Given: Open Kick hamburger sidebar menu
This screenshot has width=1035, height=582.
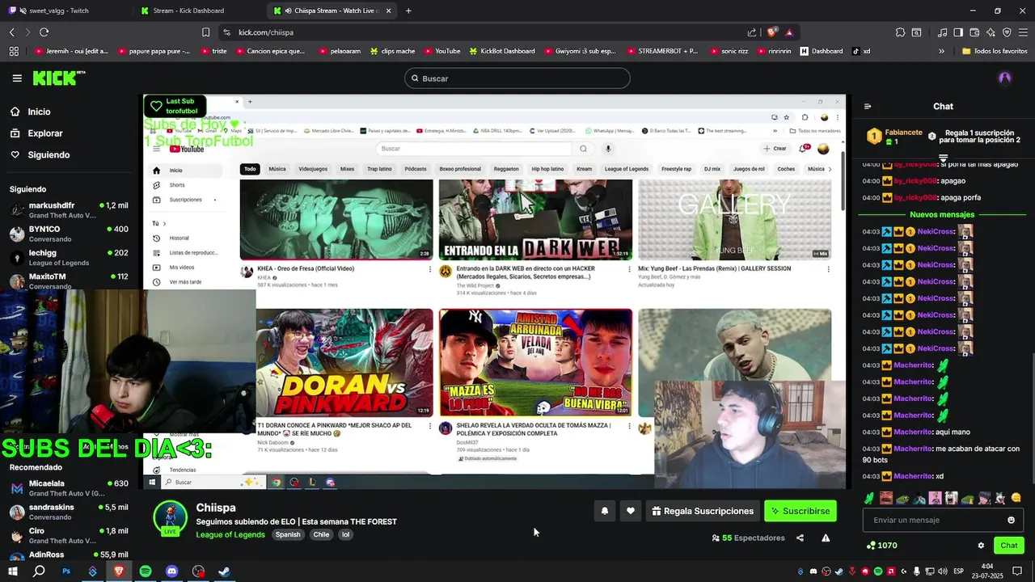Looking at the screenshot, I should (17, 78).
